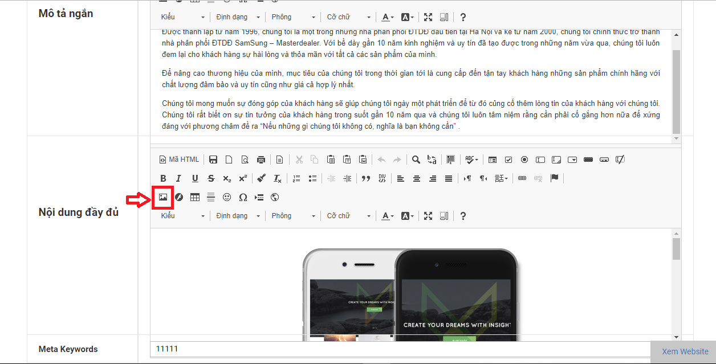Screen dimensions: 716x364
Task: Insert a textarea form element
Action: 556,159
